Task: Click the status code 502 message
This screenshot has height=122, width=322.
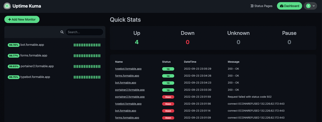Action: click(250, 97)
